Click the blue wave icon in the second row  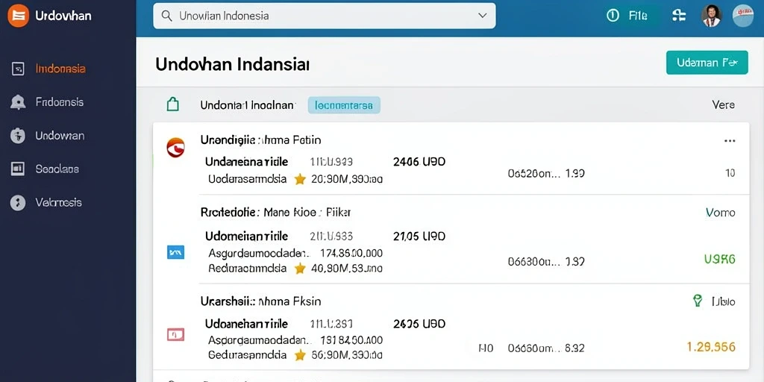[175, 252]
